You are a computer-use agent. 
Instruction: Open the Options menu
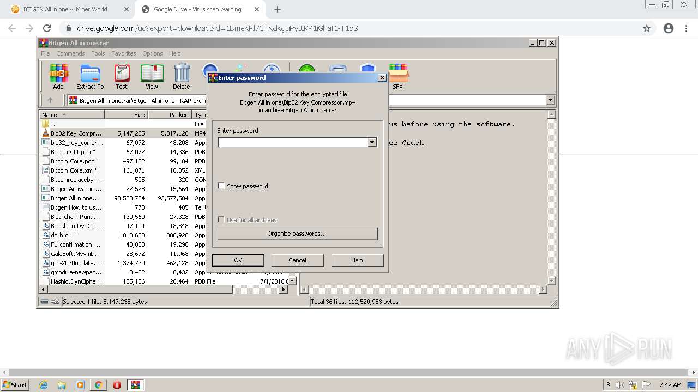(x=153, y=53)
